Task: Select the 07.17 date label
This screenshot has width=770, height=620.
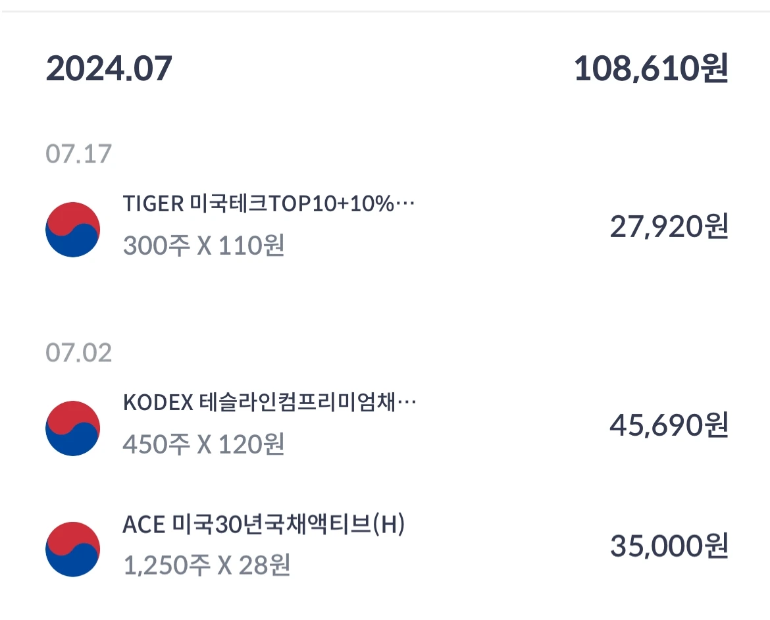Action: (x=78, y=153)
